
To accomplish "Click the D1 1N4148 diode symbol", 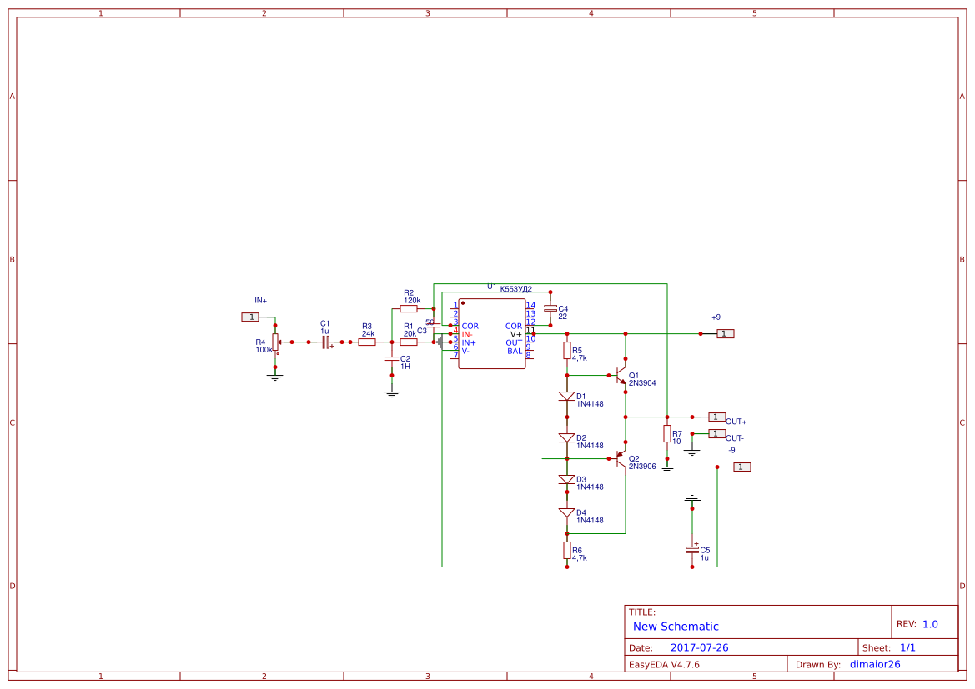I will point(565,394).
